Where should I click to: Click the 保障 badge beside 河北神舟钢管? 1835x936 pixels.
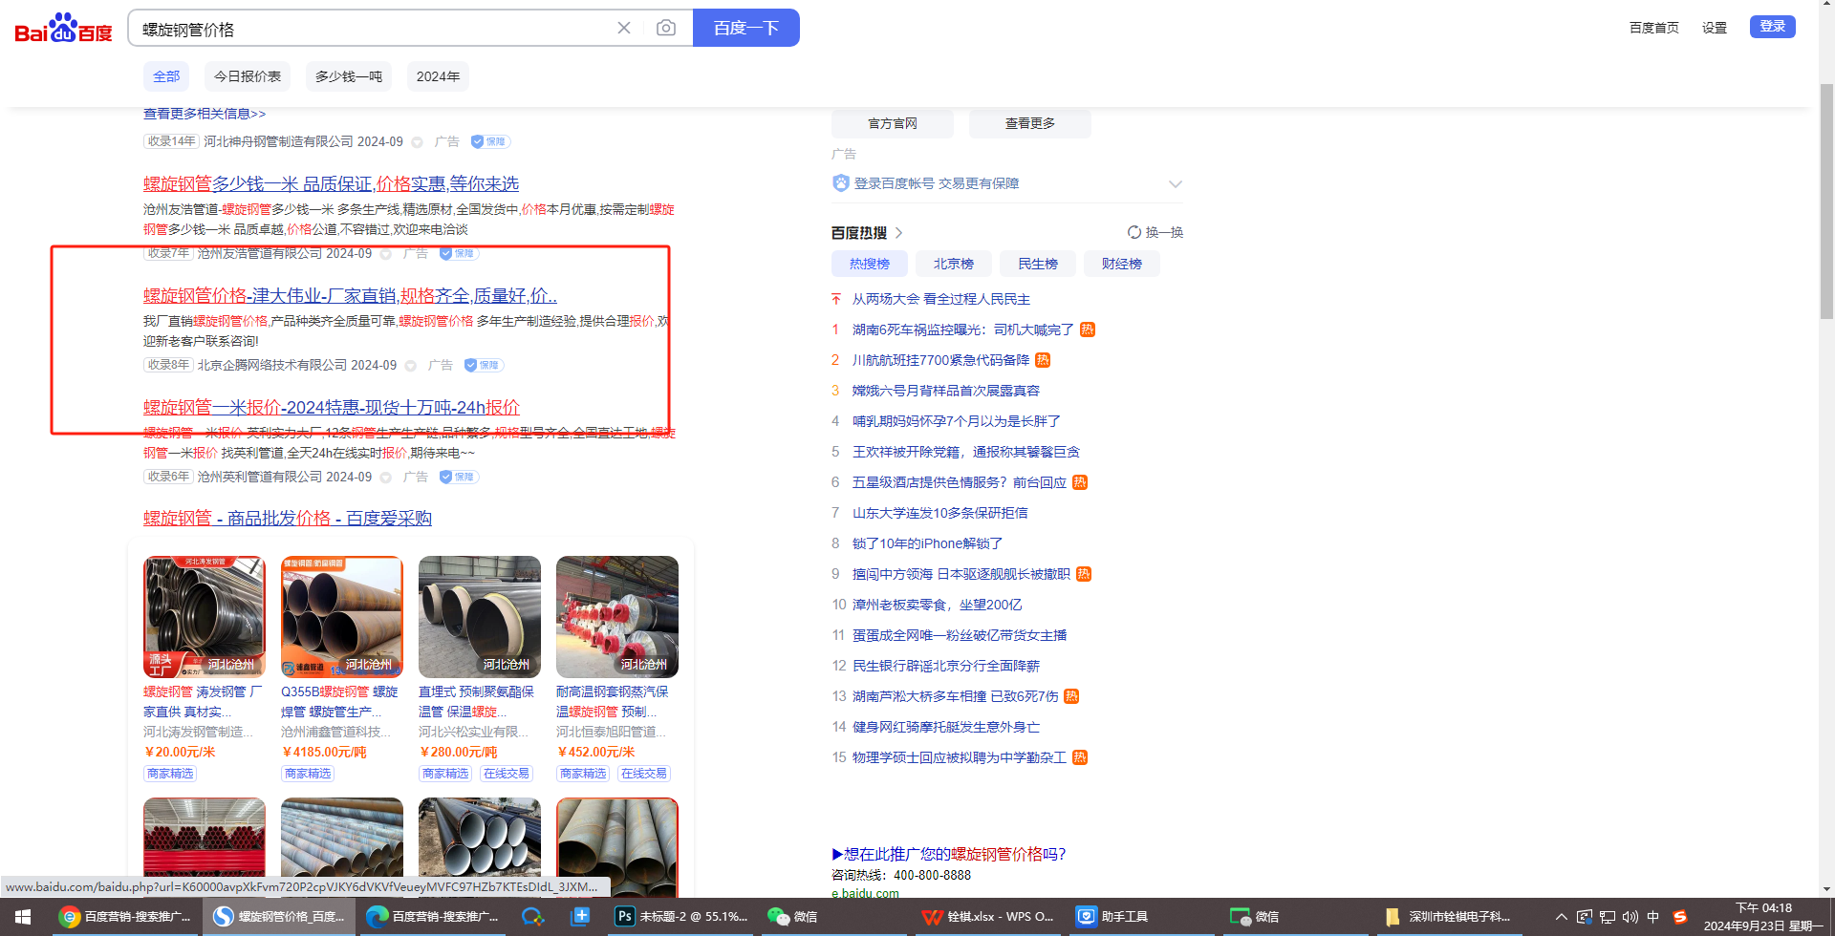(x=489, y=142)
